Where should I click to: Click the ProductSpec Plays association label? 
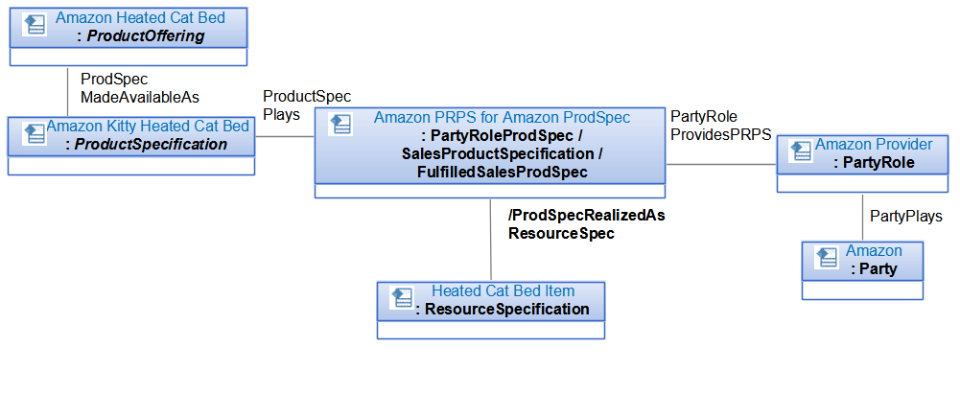tap(307, 105)
